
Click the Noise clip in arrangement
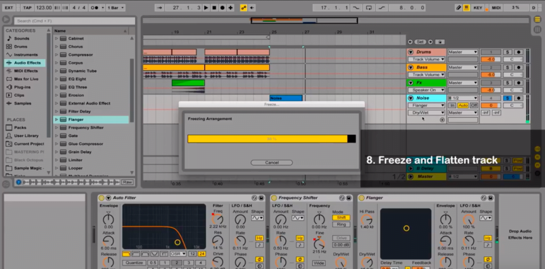pyautogui.click(x=286, y=98)
